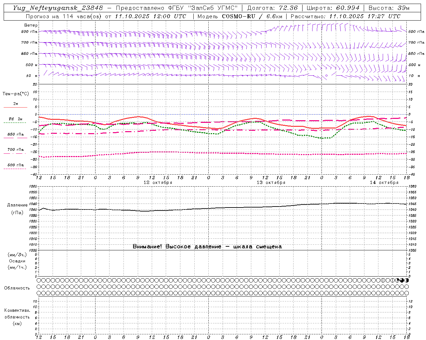Click the filled cloud symbol in the top cloud row

click(402, 280)
